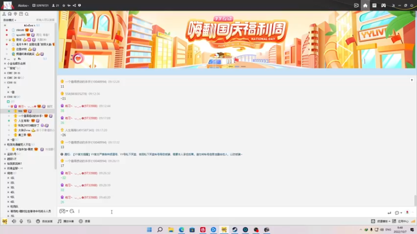Open the Aiolos channel avatar
This screenshot has width=417, height=234.
point(7,5)
